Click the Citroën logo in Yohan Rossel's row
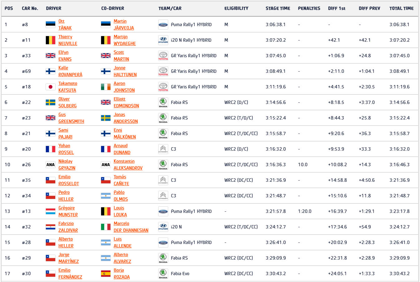The height and width of the screenshot is (282, 420). (163, 149)
